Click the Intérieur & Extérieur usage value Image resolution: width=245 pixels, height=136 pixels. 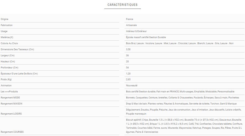click(x=136, y=31)
